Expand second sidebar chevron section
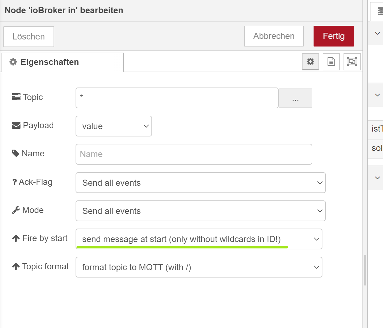This screenshot has height=328, width=383. click(377, 95)
